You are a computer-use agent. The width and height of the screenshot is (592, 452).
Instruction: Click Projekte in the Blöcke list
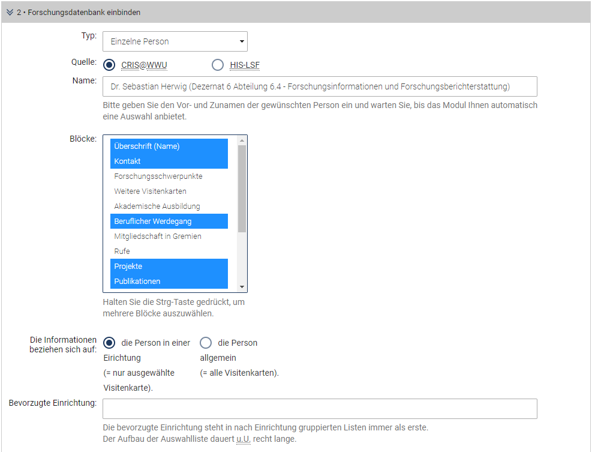click(x=169, y=267)
